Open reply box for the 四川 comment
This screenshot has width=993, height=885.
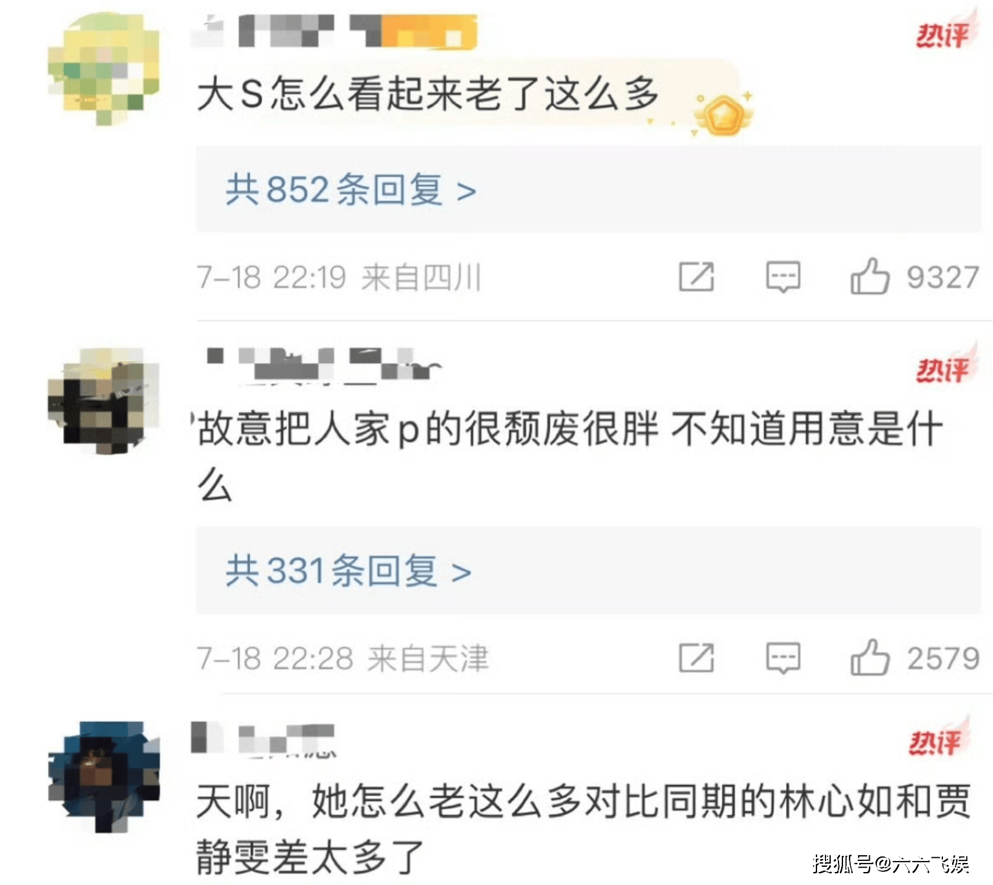pyautogui.click(x=783, y=278)
